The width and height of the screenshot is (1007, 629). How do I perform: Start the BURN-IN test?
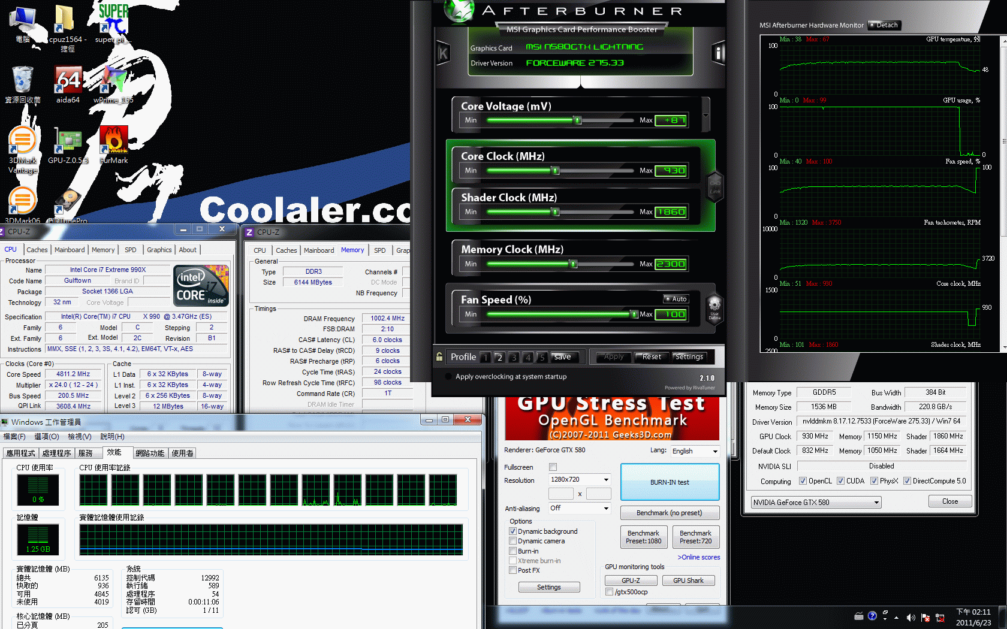click(670, 482)
